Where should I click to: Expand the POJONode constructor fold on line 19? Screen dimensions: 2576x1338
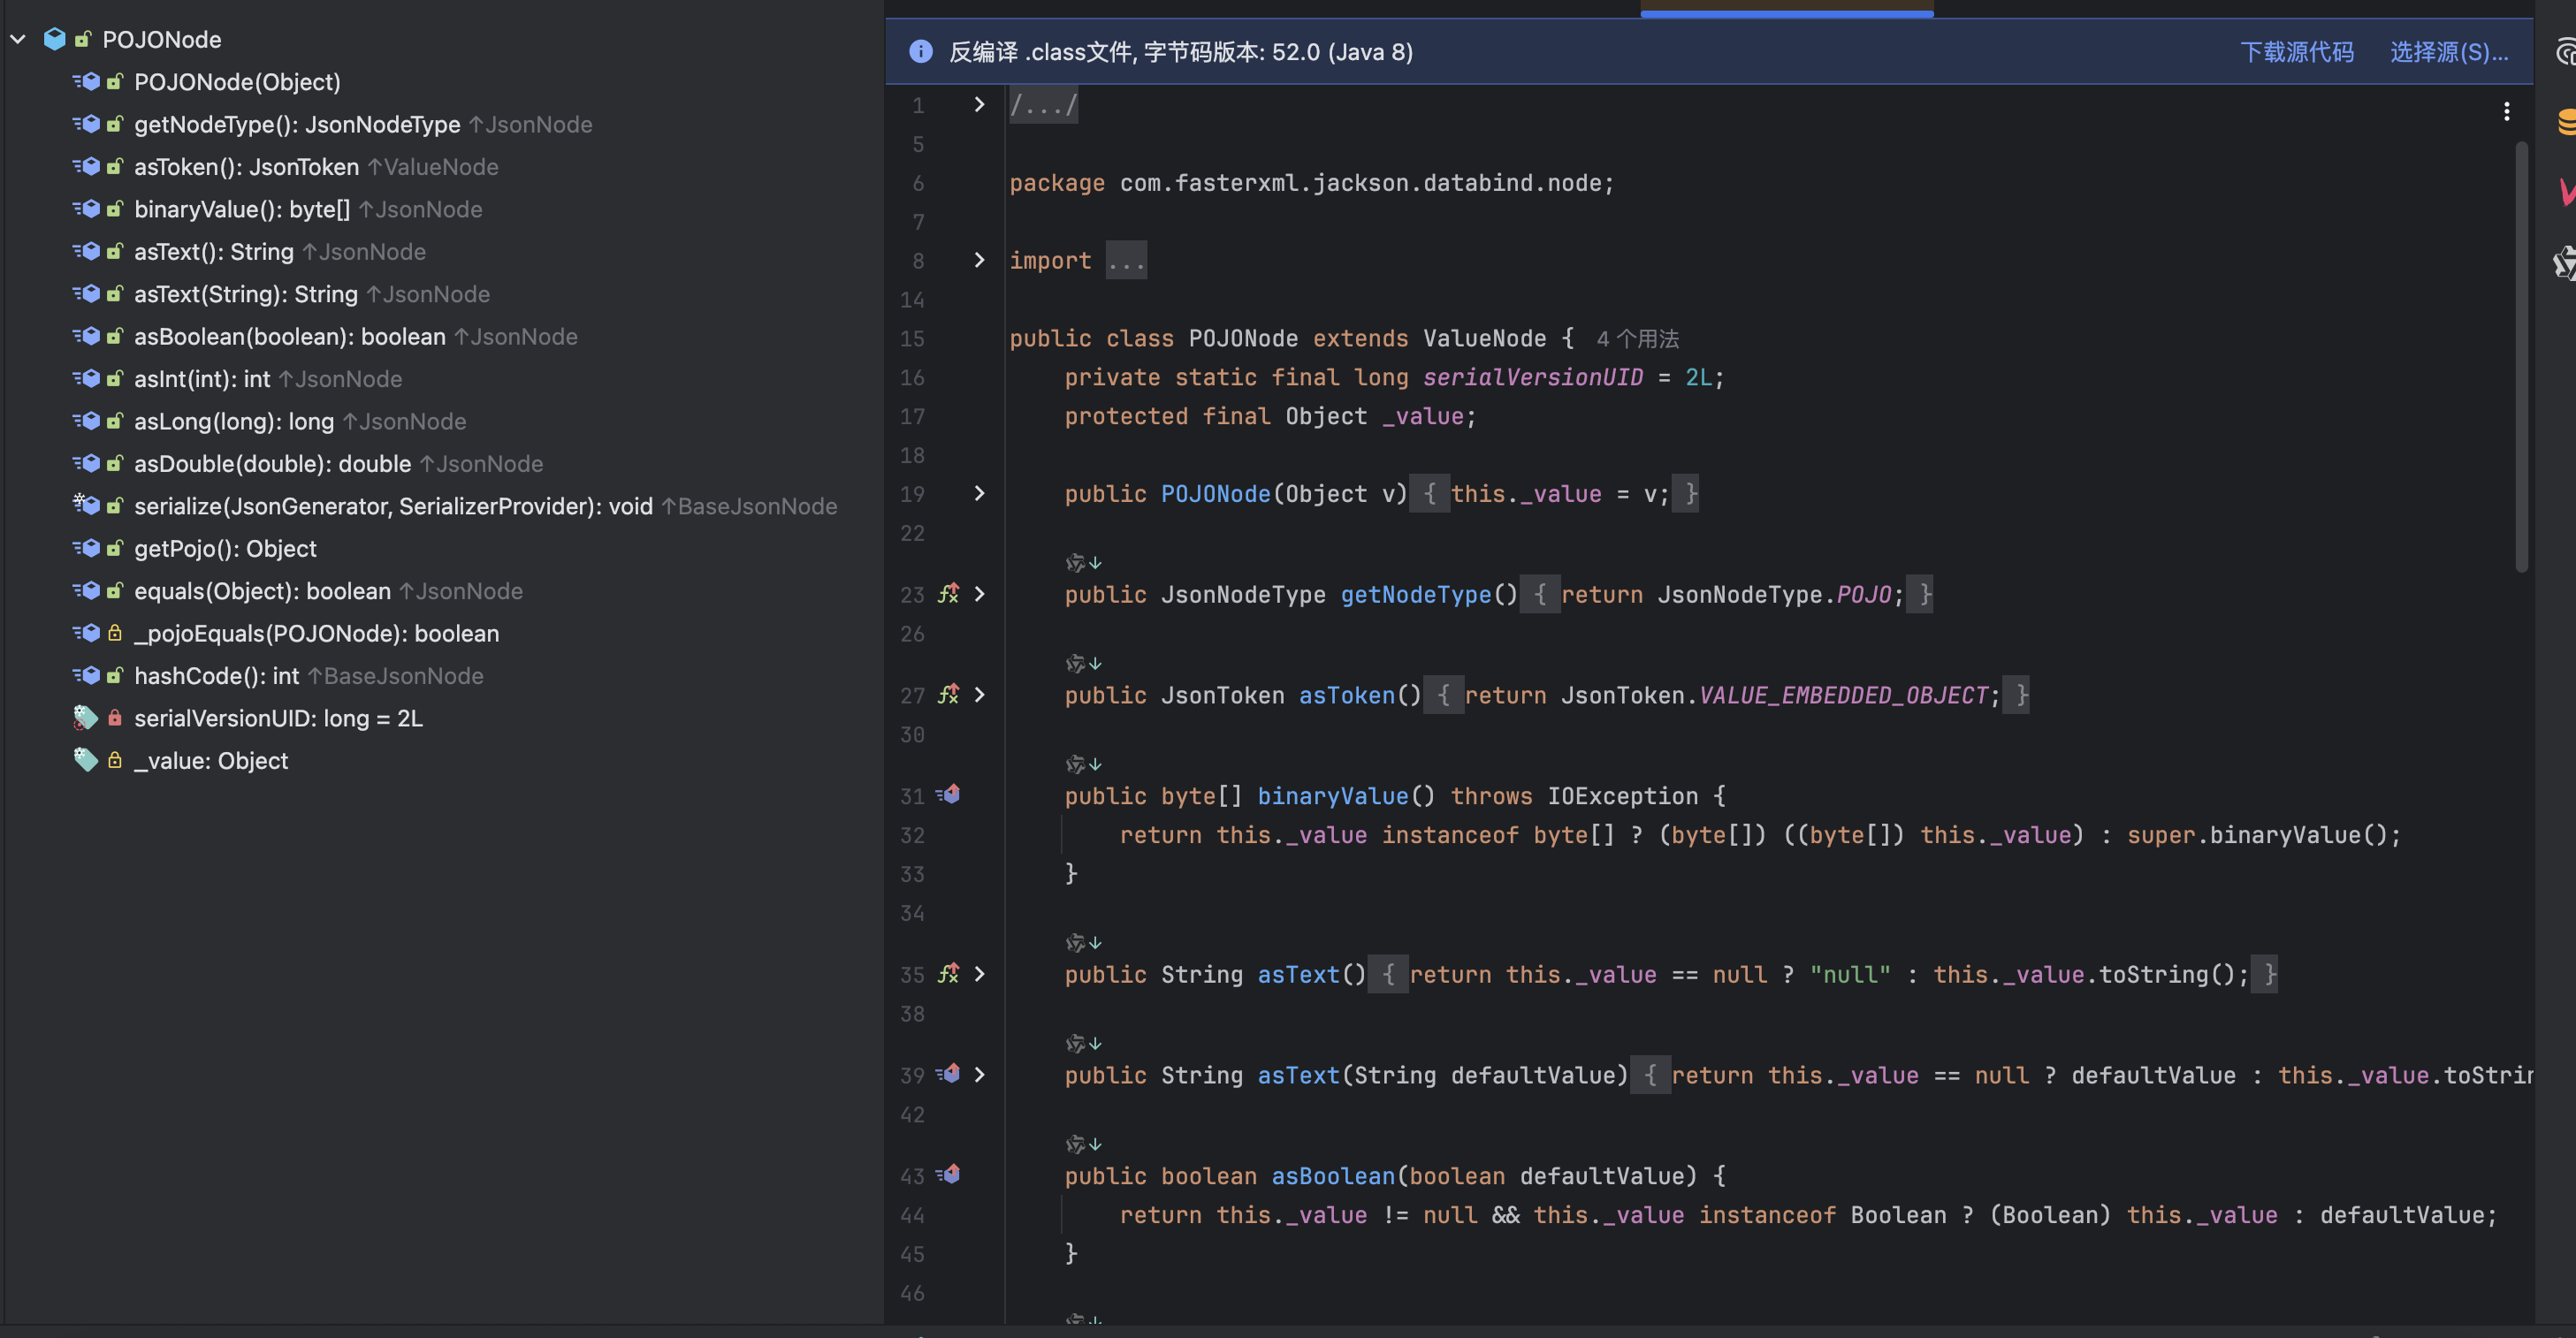979,493
